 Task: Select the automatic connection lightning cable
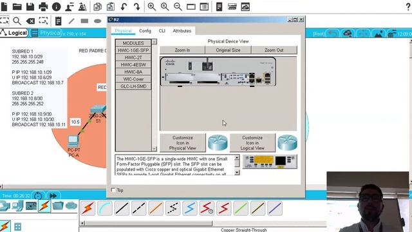coord(88,208)
